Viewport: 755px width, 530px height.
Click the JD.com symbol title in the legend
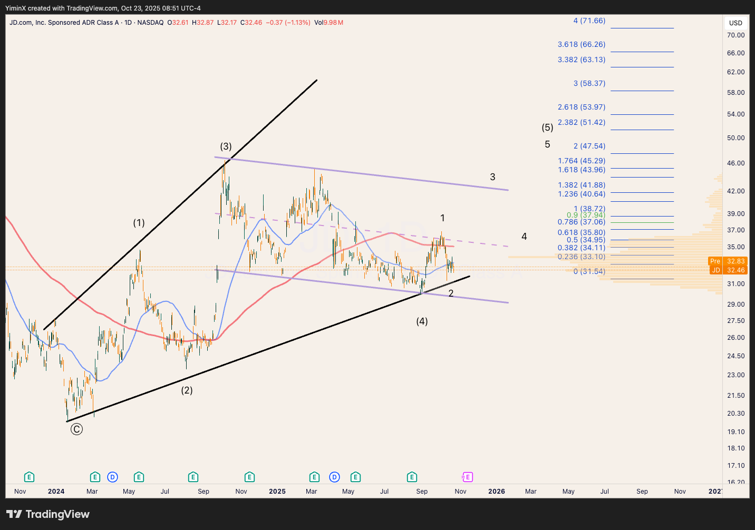86,23
